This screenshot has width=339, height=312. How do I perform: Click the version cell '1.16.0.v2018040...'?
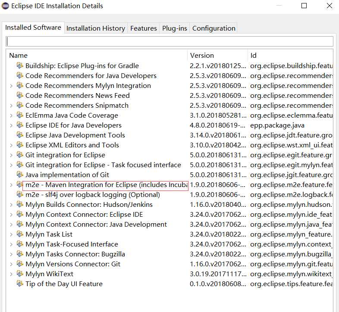pyautogui.click(x=218, y=205)
